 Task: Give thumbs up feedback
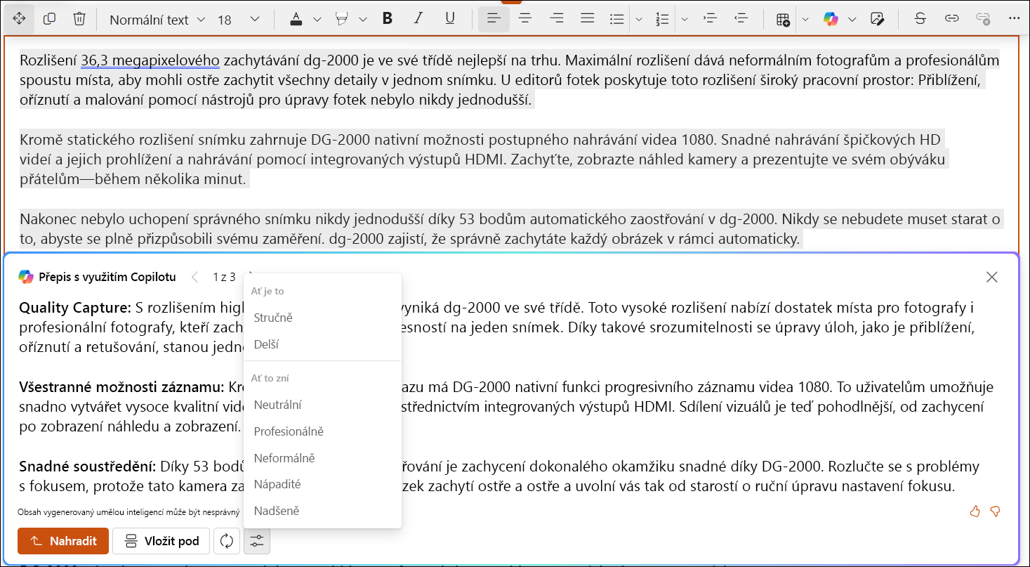click(975, 511)
